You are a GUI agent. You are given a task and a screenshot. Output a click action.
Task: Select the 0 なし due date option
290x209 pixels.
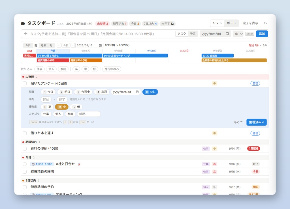150,92
